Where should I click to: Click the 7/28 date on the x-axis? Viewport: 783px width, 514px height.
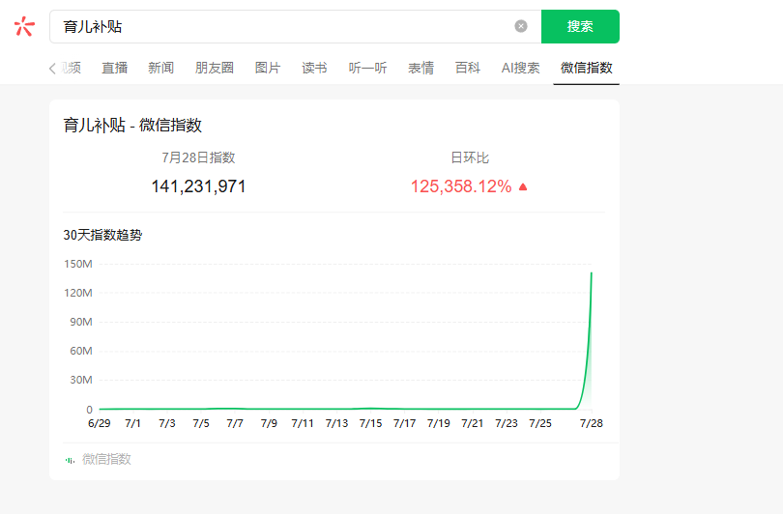(592, 424)
